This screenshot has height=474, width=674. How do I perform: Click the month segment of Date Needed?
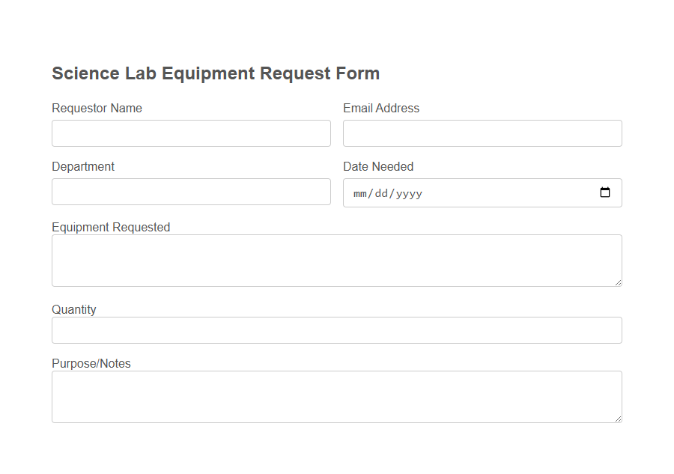pos(359,193)
